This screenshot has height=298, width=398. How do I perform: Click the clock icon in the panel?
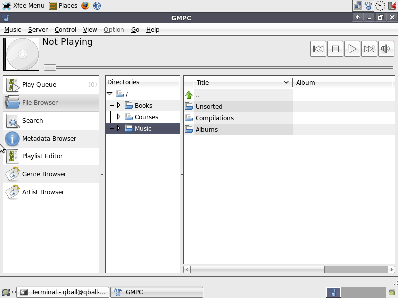click(380, 5)
